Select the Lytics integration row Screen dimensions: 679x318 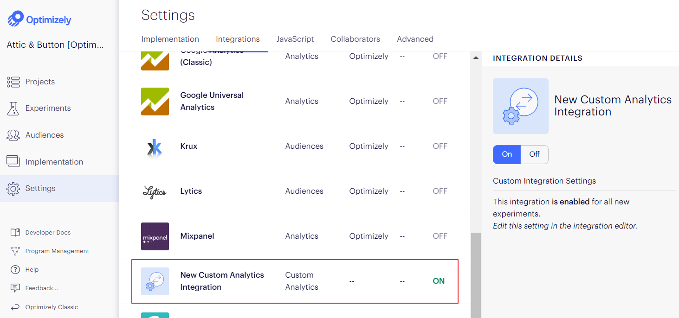(x=295, y=191)
